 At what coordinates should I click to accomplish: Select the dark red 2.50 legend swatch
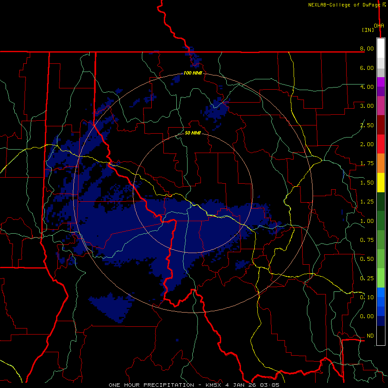click(x=381, y=125)
